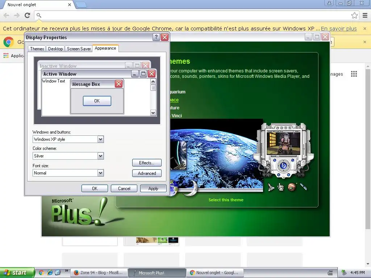Open the Advanced appearance settings
This screenshot has width=371, height=278.
[147, 173]
